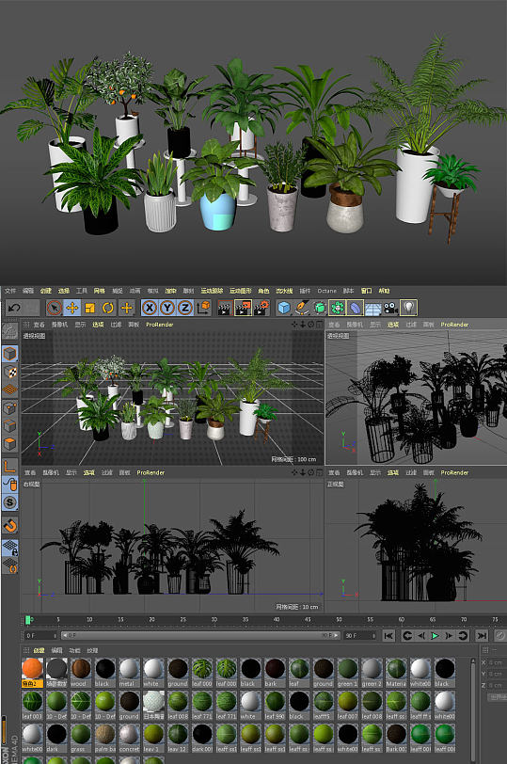Click the timeline preview range slider bar
Viewport: 507px width, 764px height.
[199, 635]
